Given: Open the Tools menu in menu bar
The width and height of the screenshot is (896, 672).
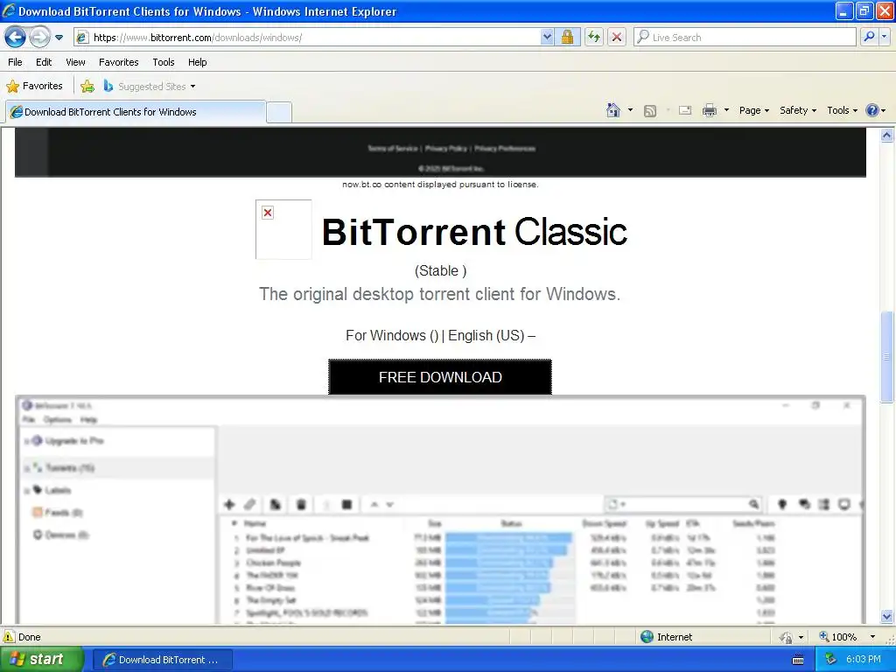Looking at the screenshot, I should pyautogui.click(x=164, y=62).
